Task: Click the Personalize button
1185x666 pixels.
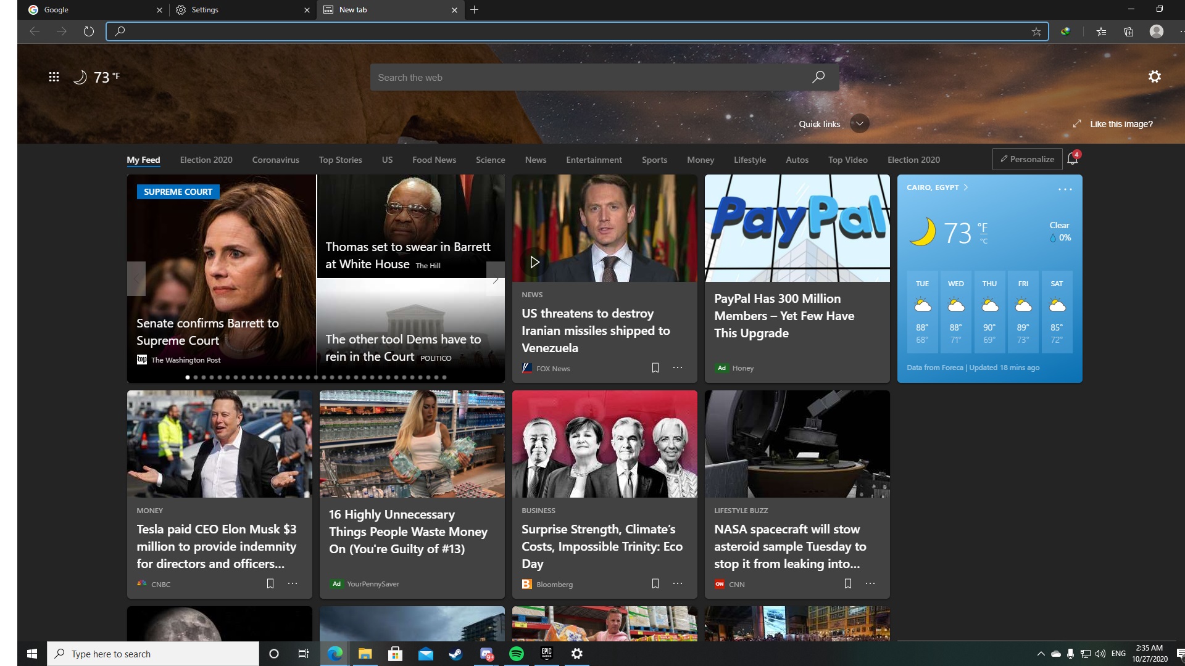Action: point(1027,159)
